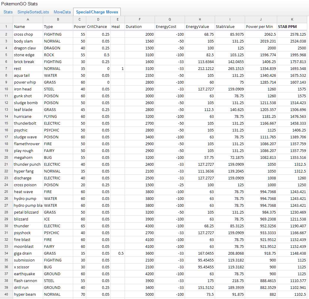
Task: Click the 'Heal' header cell
Action: [x=117, y=26]
